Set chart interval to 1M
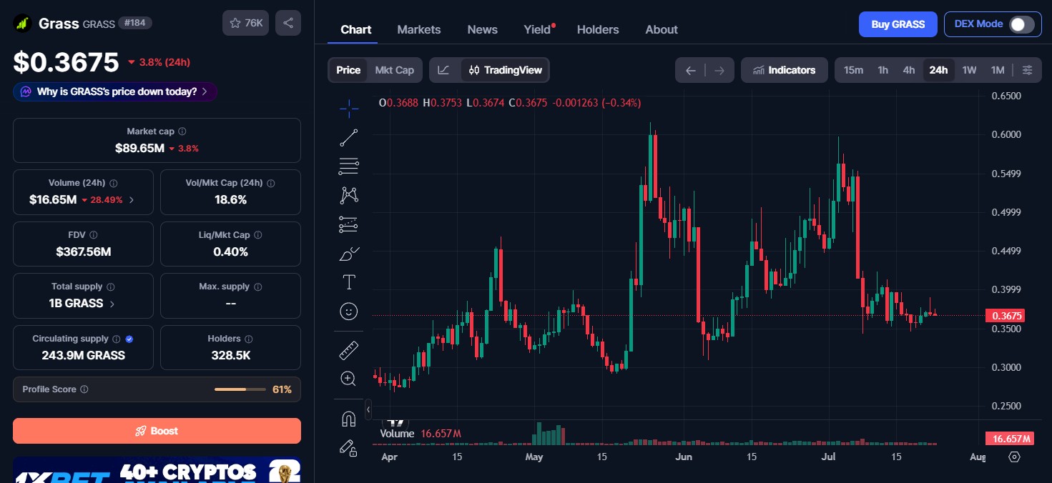This screenshot has width=1052, height=483. 998,70
